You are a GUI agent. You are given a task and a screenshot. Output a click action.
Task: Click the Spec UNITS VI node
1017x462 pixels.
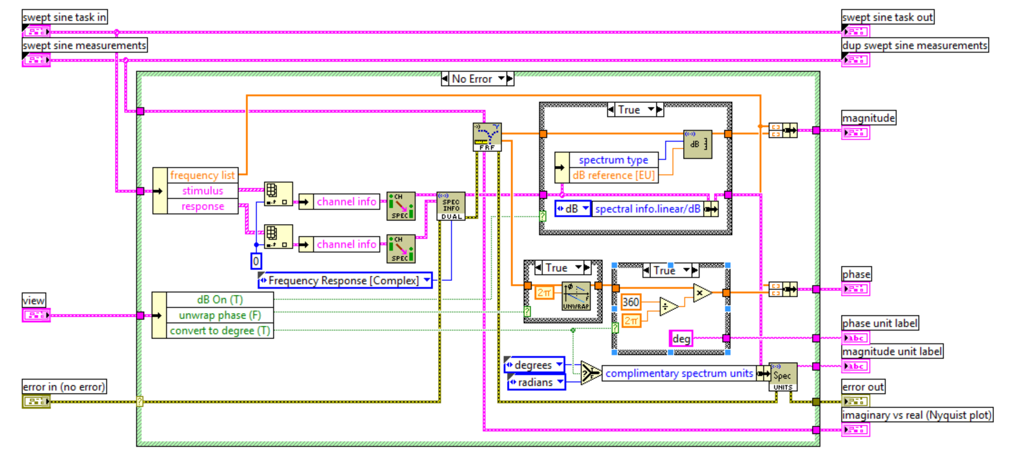(783, 377)
